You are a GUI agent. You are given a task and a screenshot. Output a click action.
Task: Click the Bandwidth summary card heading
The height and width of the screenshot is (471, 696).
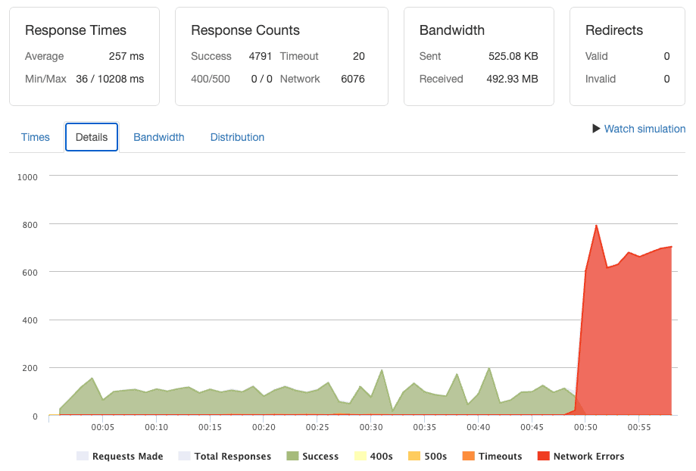tap(452, 30)
